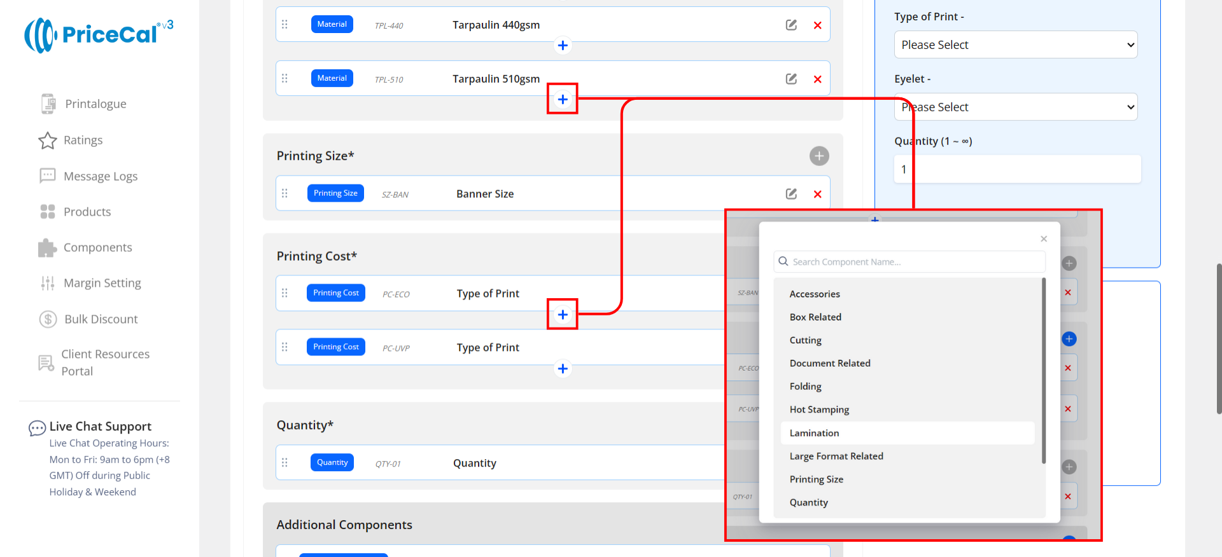Choose Lamination from the component list
Viewport: 1222px width, 557px height.
click(814, 433)
